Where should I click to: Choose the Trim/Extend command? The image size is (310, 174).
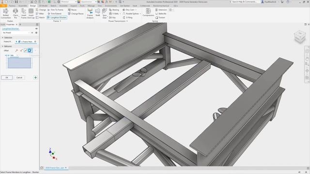(55, 14)
